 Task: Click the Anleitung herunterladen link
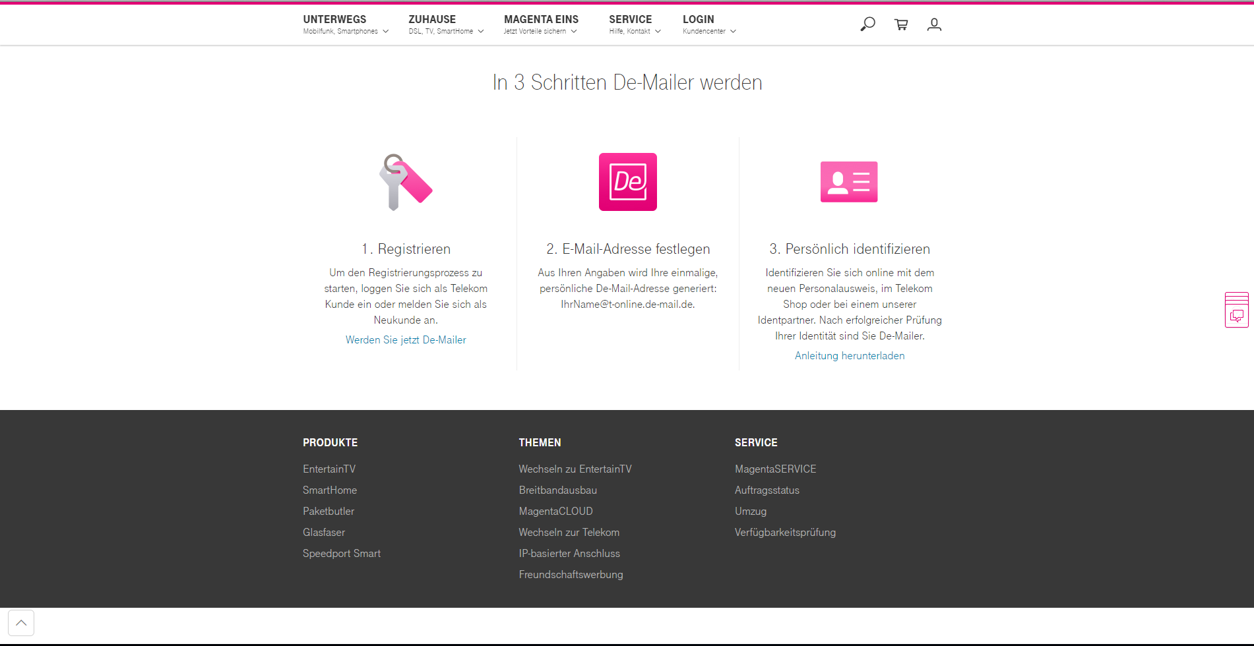point(850,356)
